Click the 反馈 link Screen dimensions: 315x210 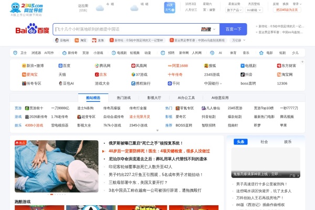[x=276, y=4]
